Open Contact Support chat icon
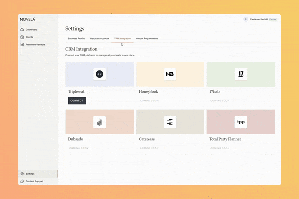The height and width of the screenshot is (199, 299). [x=22, y=181]
